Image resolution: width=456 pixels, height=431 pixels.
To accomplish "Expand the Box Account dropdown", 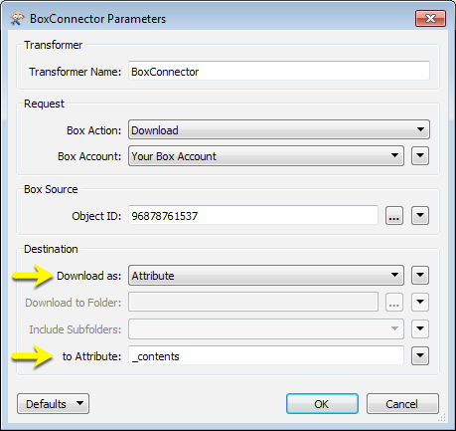I will (266, 155).
